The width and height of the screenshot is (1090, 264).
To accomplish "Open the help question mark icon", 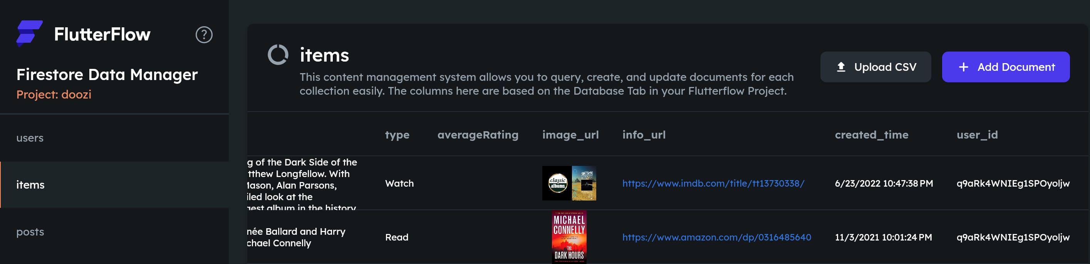I will (203, 35).
